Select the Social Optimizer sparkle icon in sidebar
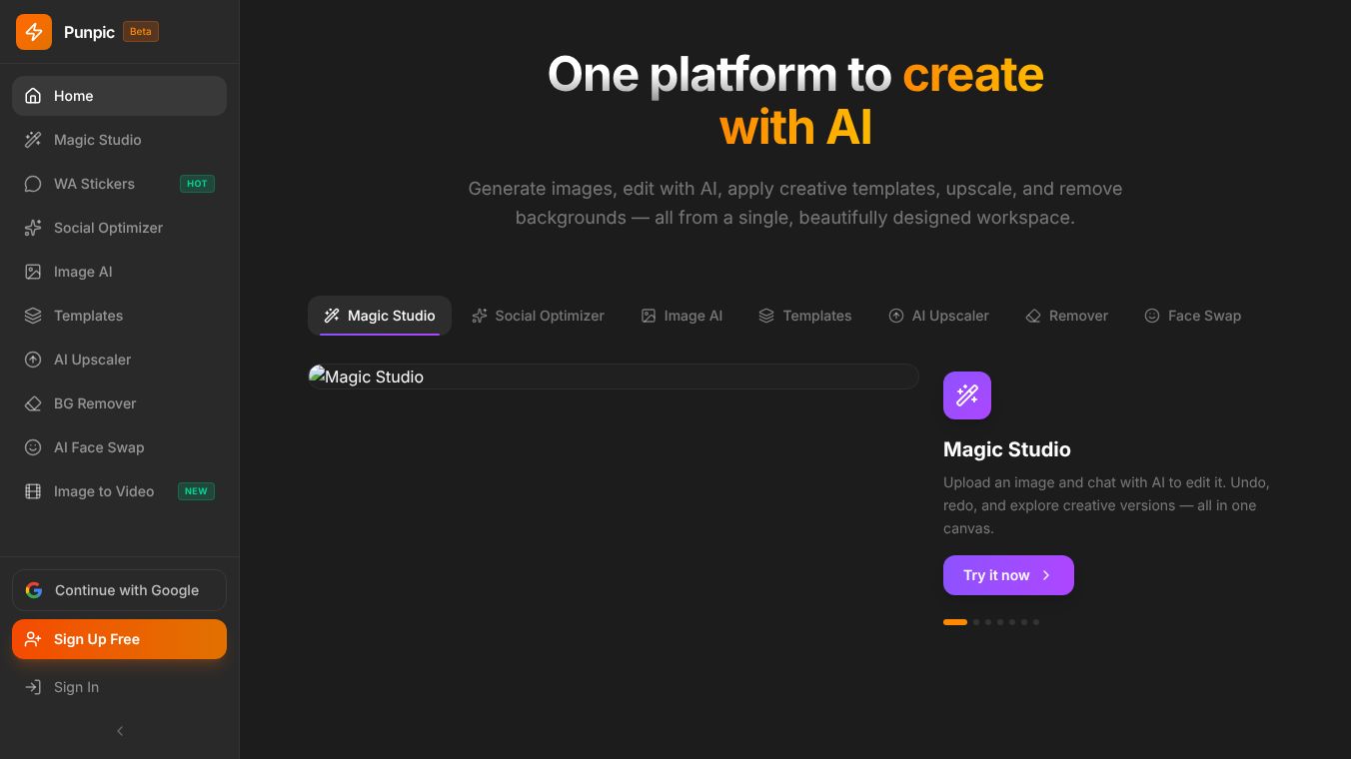1351x759 pixels. 33,228
